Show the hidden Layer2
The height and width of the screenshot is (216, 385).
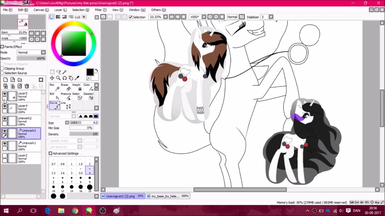tap(5, 156)
